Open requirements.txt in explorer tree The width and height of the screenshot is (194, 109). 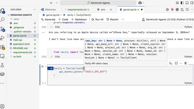click(x=22, y=52)
